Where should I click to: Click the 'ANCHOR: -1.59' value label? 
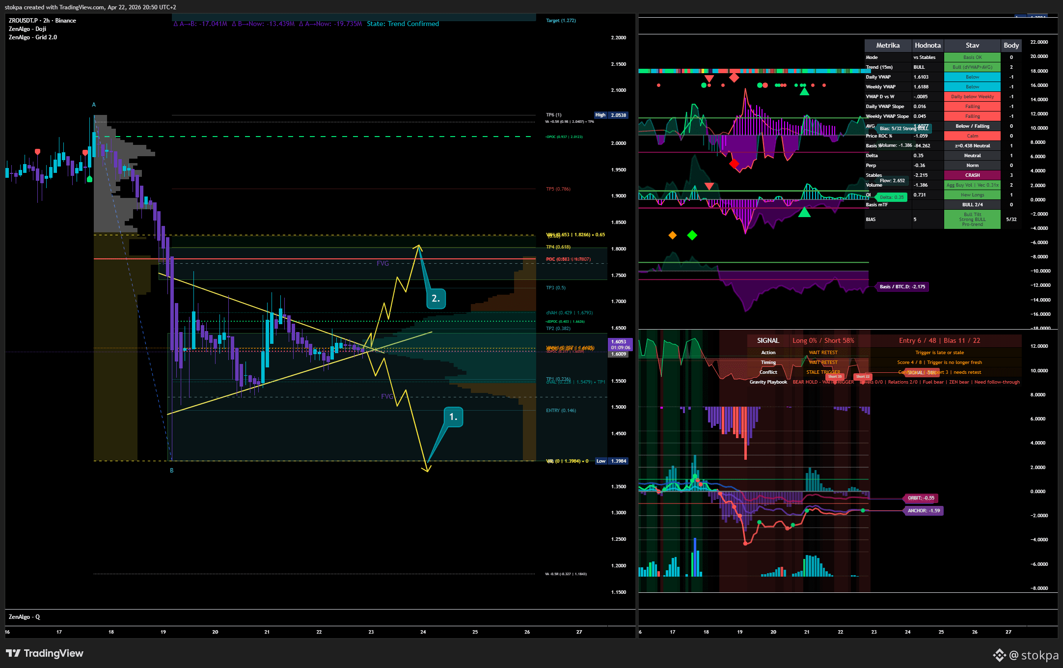coord(924,511)
